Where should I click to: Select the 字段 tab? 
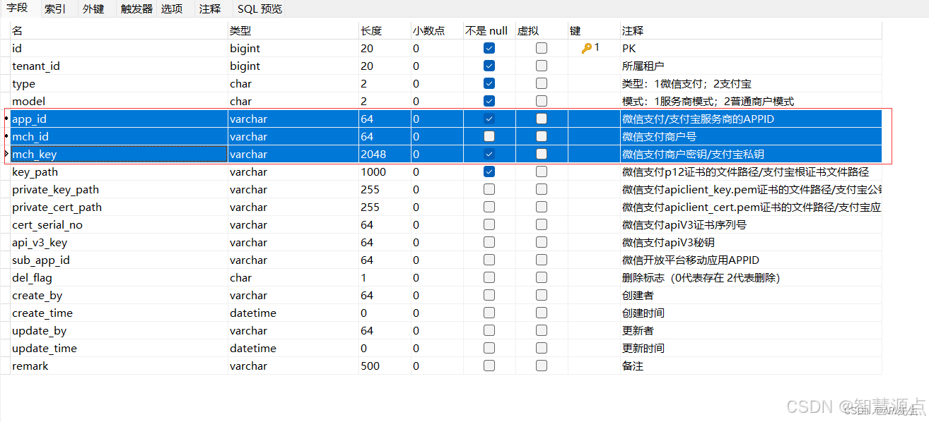pyautogui.click(x=17, y=9)
